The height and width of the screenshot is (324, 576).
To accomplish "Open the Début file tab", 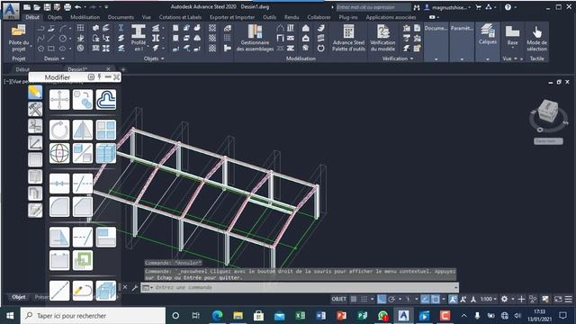I will pyautogui.click(x=22, y=69).
